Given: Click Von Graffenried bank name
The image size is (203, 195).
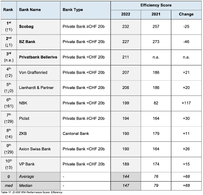Looking at the screenshot, I should pyautogui.click(x=33, y=72).
